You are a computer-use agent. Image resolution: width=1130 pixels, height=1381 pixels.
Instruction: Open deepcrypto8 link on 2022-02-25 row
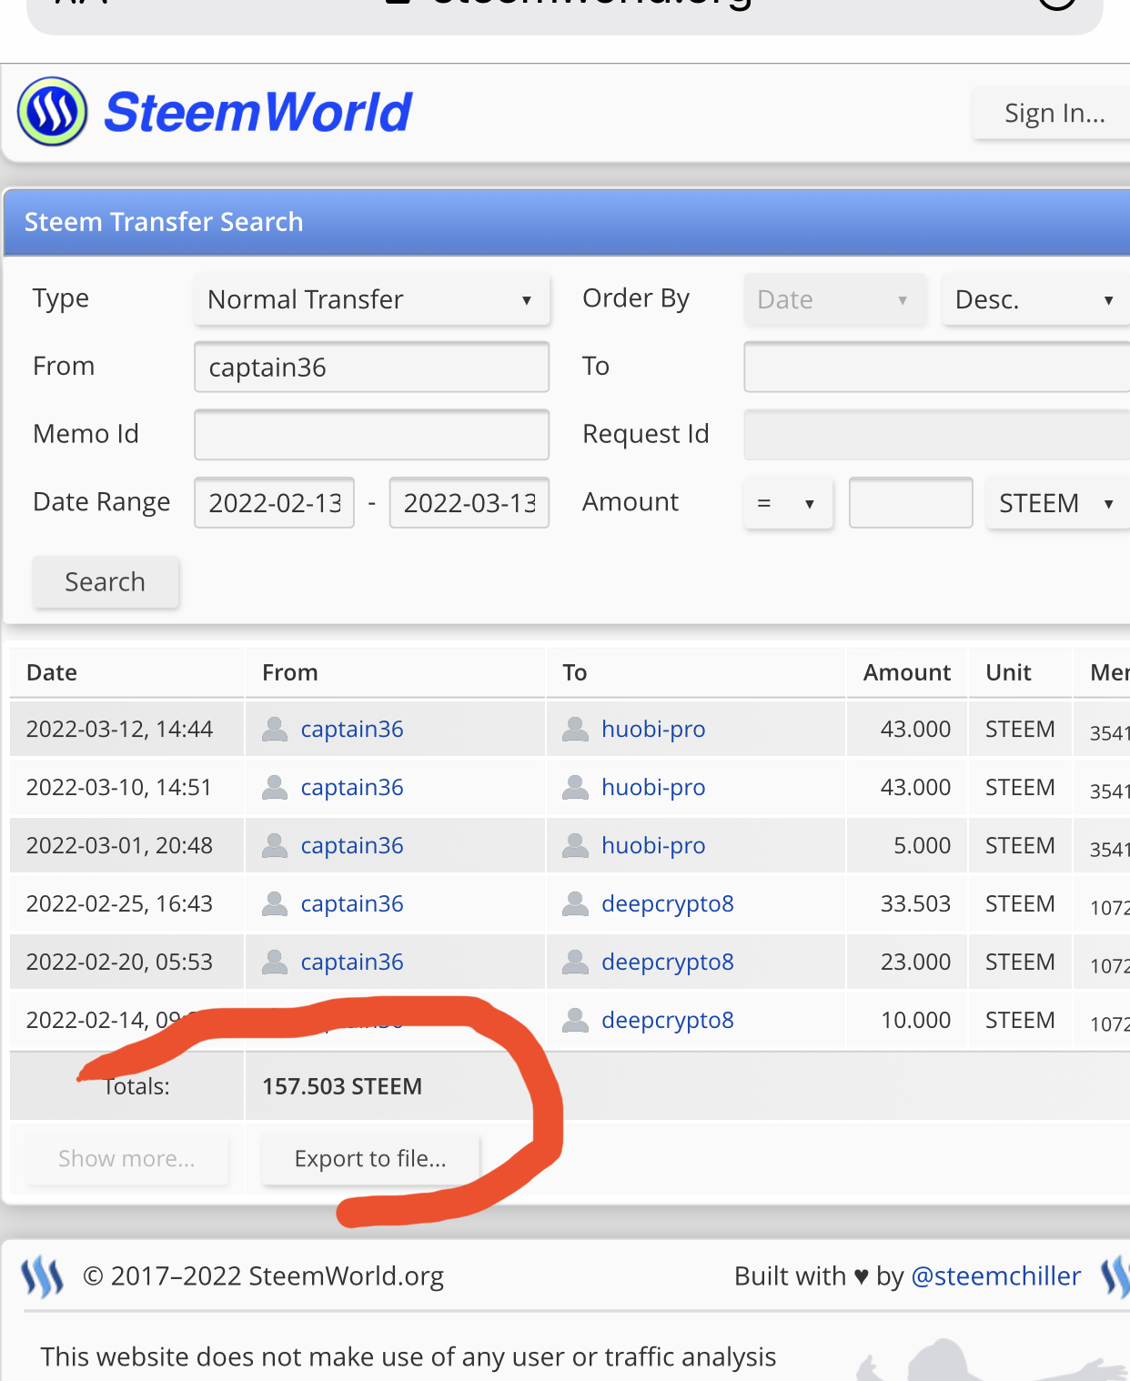point(668,904)
